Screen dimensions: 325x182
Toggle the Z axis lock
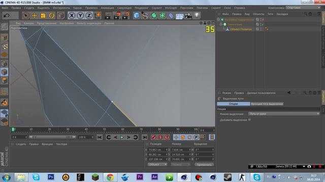coord(89,16)
